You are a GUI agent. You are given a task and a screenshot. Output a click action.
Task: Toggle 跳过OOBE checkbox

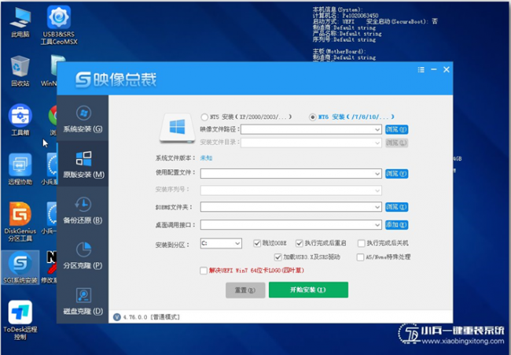[x=257, y=243]
